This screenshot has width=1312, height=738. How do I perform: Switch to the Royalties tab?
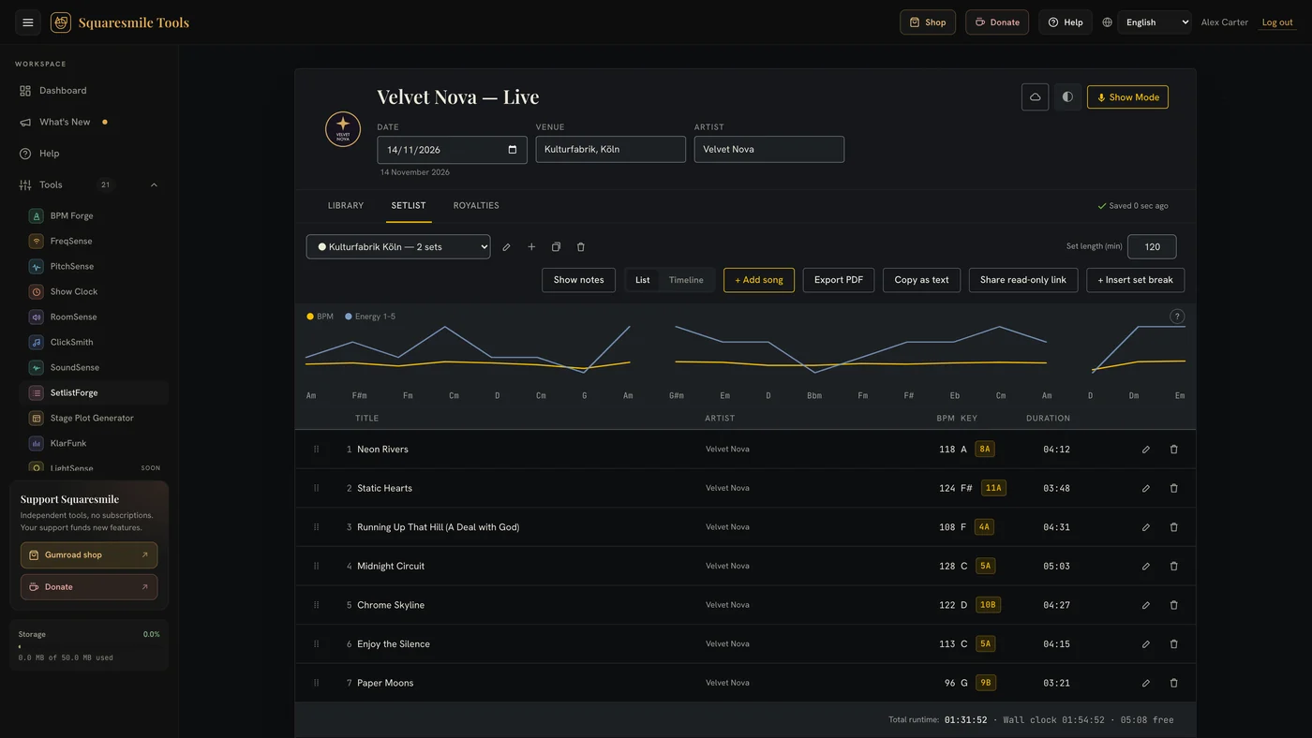click(476, 206)
